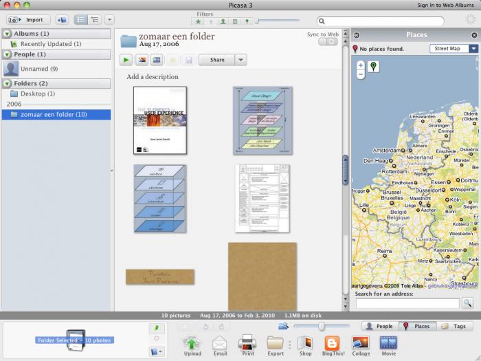Select the colored planes diagram thumbnail

(262, 120)
